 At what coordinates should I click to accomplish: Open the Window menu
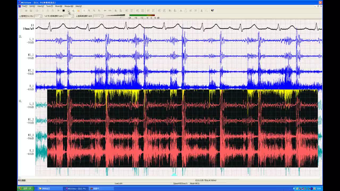coord(69,6)
